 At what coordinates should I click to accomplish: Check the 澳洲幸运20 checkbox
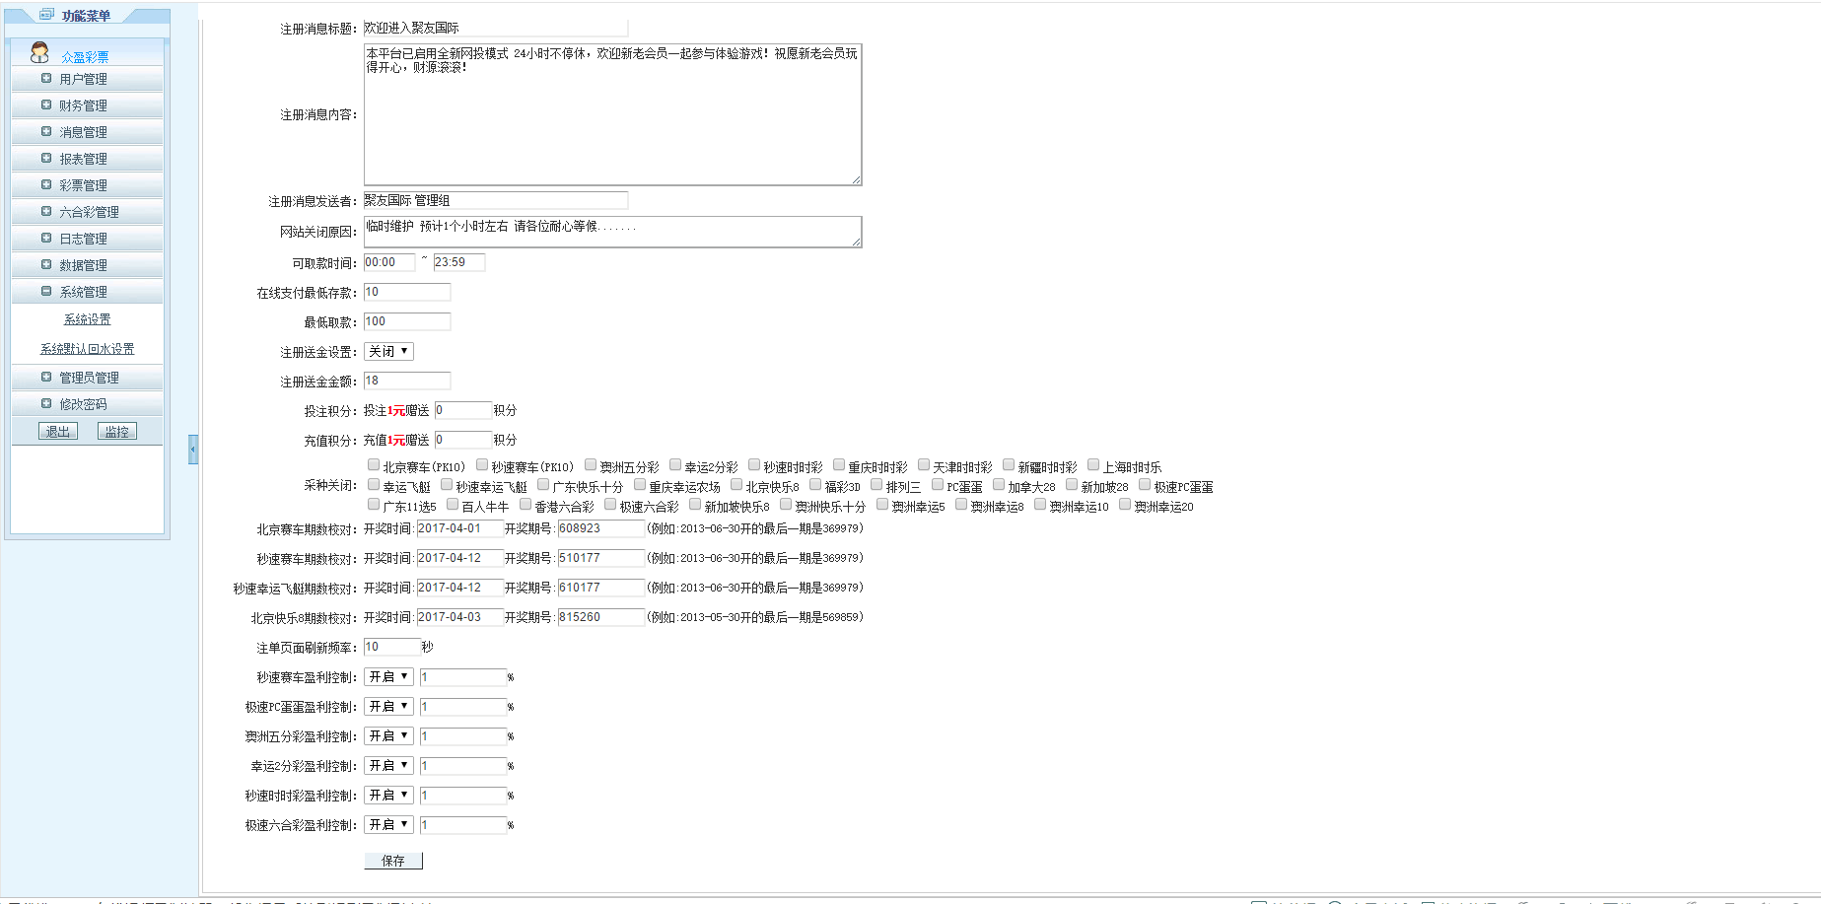(x=1125, y=504)
